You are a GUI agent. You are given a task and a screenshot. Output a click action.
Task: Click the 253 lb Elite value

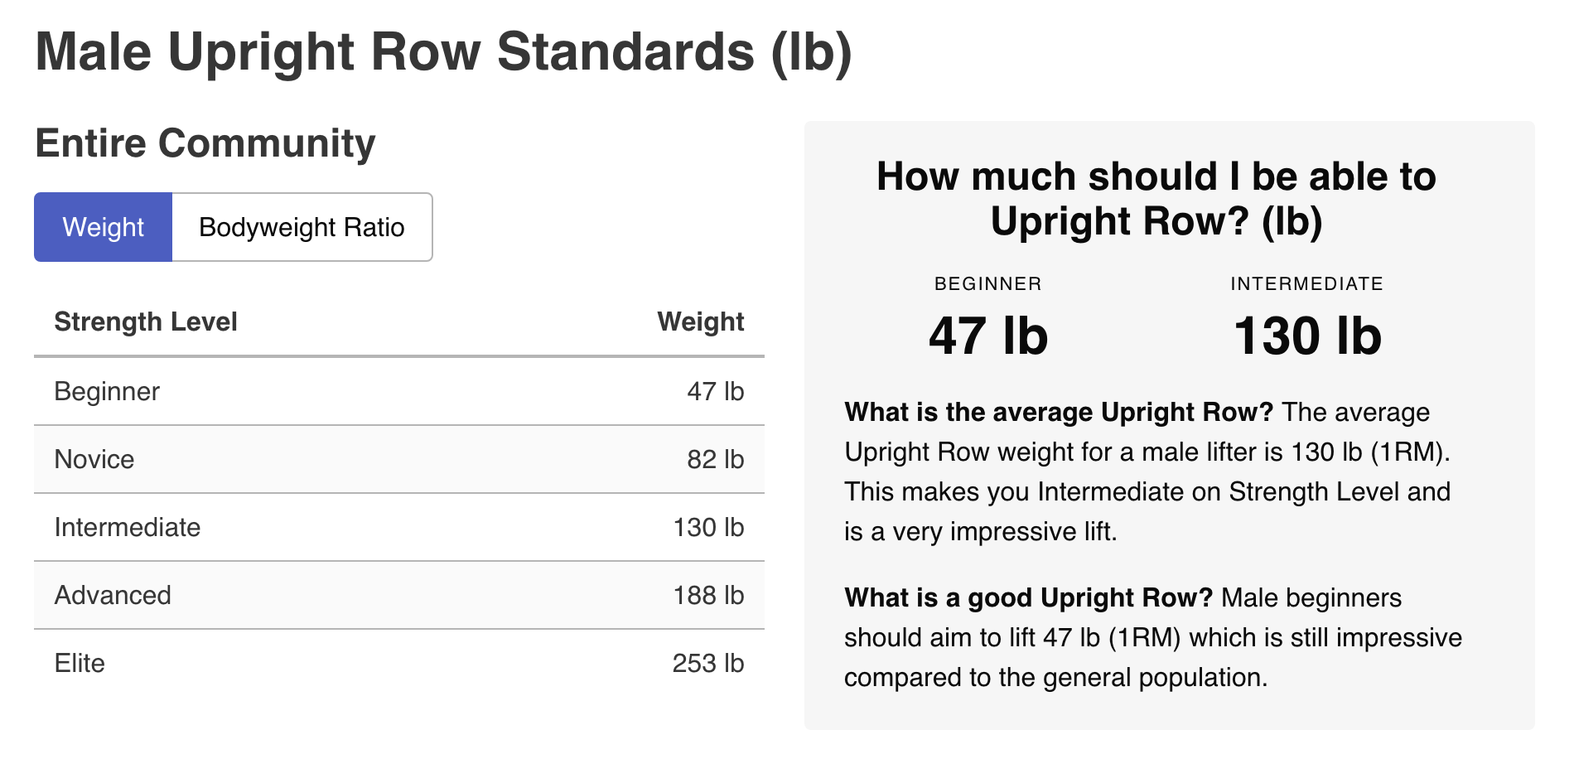tap(708, 663)
